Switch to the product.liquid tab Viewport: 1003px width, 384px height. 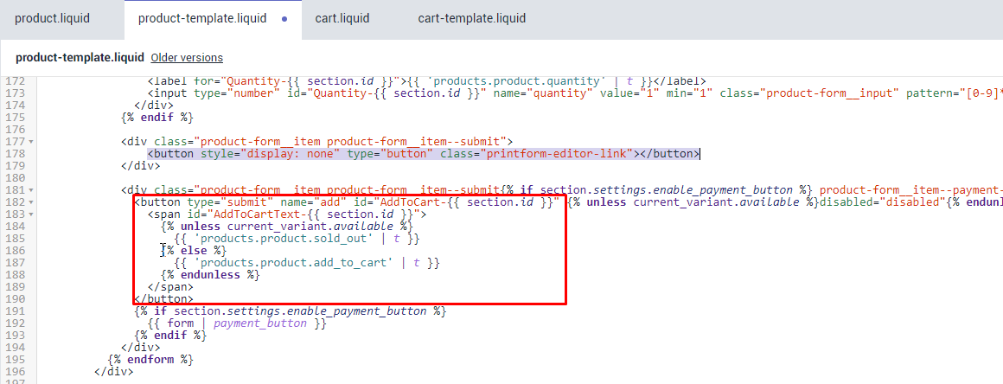(x=52, y=18)
